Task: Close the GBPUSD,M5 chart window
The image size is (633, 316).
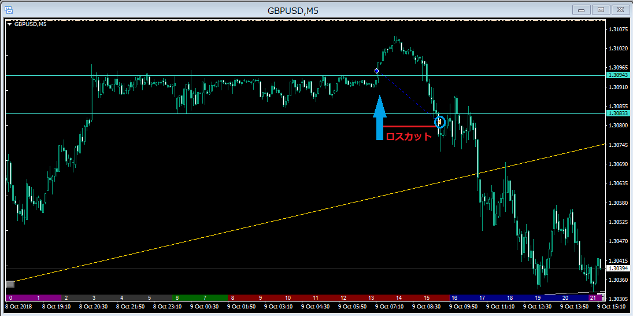Action: (620, 10)
